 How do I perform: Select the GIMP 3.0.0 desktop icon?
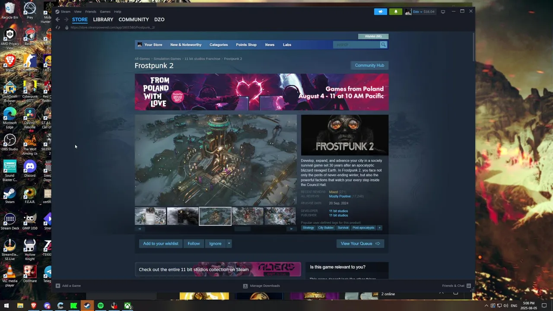[x=30, y=222]
